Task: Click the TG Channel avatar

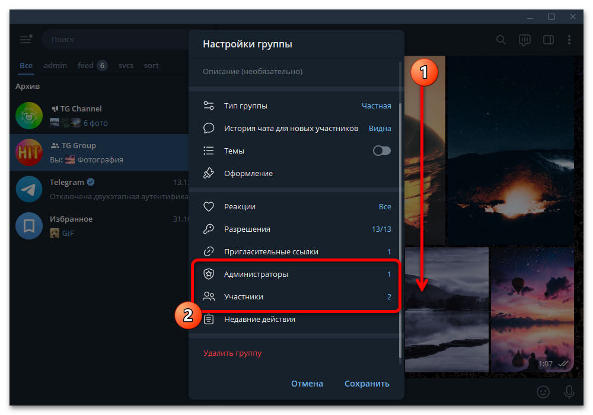Action: coord(29,116)
